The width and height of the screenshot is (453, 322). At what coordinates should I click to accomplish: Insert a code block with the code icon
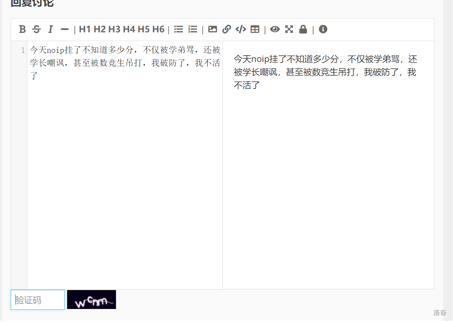tap(241, 29)
